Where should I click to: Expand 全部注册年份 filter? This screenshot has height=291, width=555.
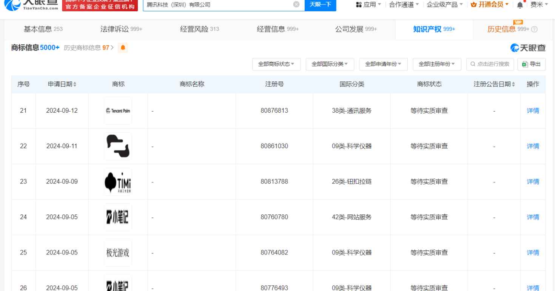click(437, 64)
